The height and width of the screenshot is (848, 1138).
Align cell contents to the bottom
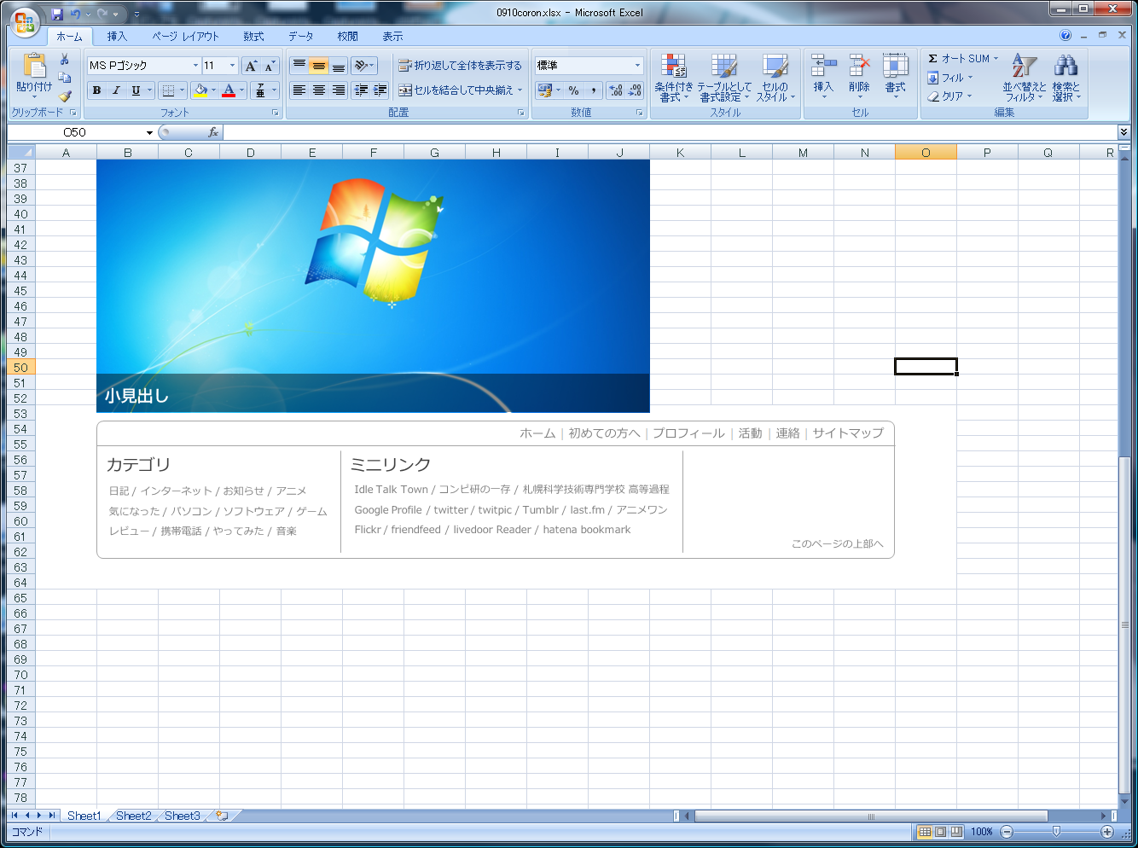pyautogui.click(x=339, y=66)
